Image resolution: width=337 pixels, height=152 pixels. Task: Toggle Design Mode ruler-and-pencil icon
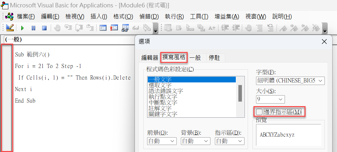tap(10, 28)
